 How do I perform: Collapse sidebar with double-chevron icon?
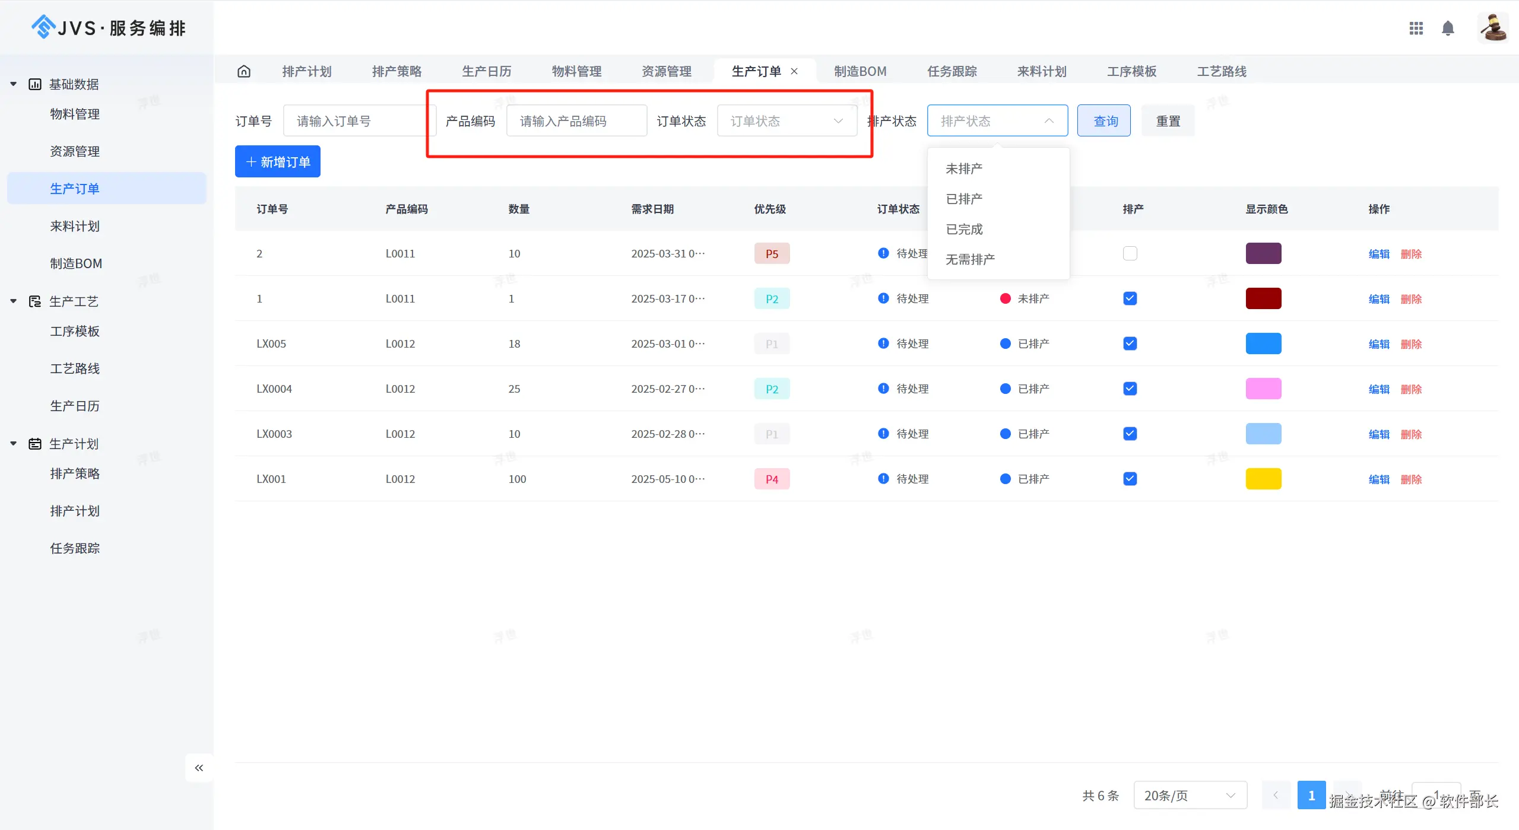coord(199,768)
